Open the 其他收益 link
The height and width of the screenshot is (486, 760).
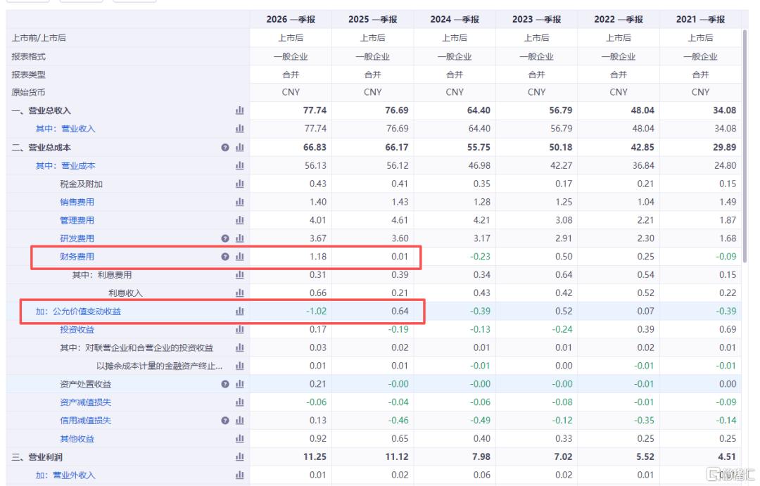point(77,439)
